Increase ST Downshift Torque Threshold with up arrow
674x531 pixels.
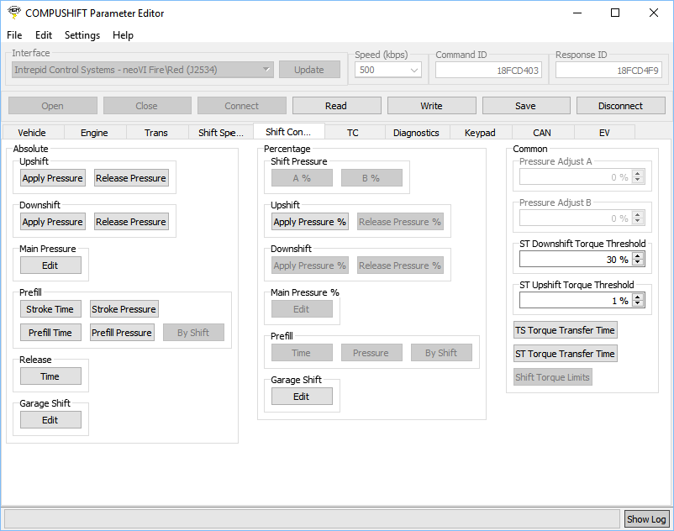[638, 256]
